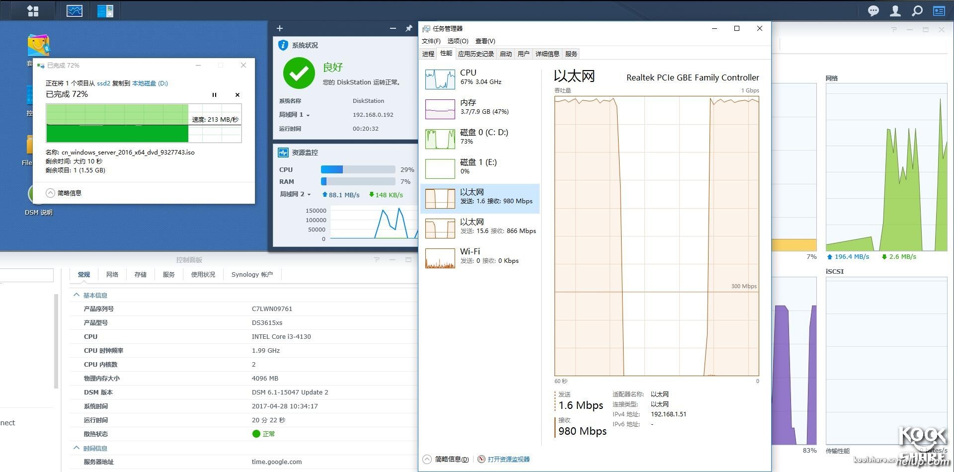The height and width of the screenshot is (472, 954).
Task: Click the Ethernet throughput graph area
Action: coord(656,236)
